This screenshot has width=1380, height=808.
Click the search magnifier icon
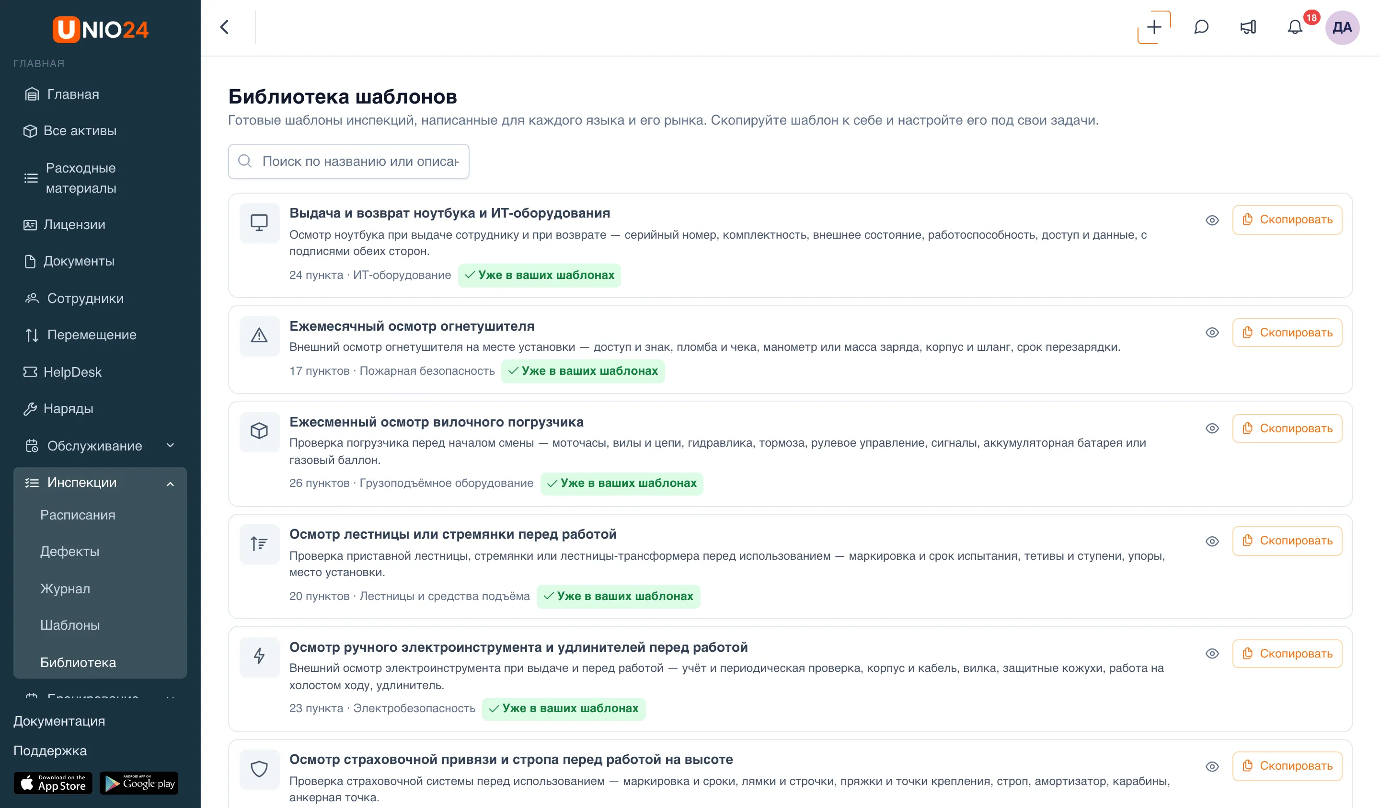[x=245, y=161]
